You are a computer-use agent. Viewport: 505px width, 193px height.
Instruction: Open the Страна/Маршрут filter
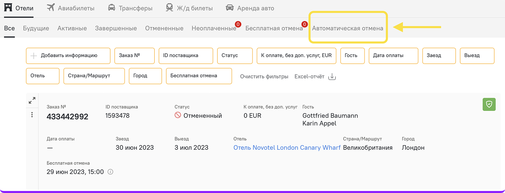pyautogui.click(x=94, y=76)
